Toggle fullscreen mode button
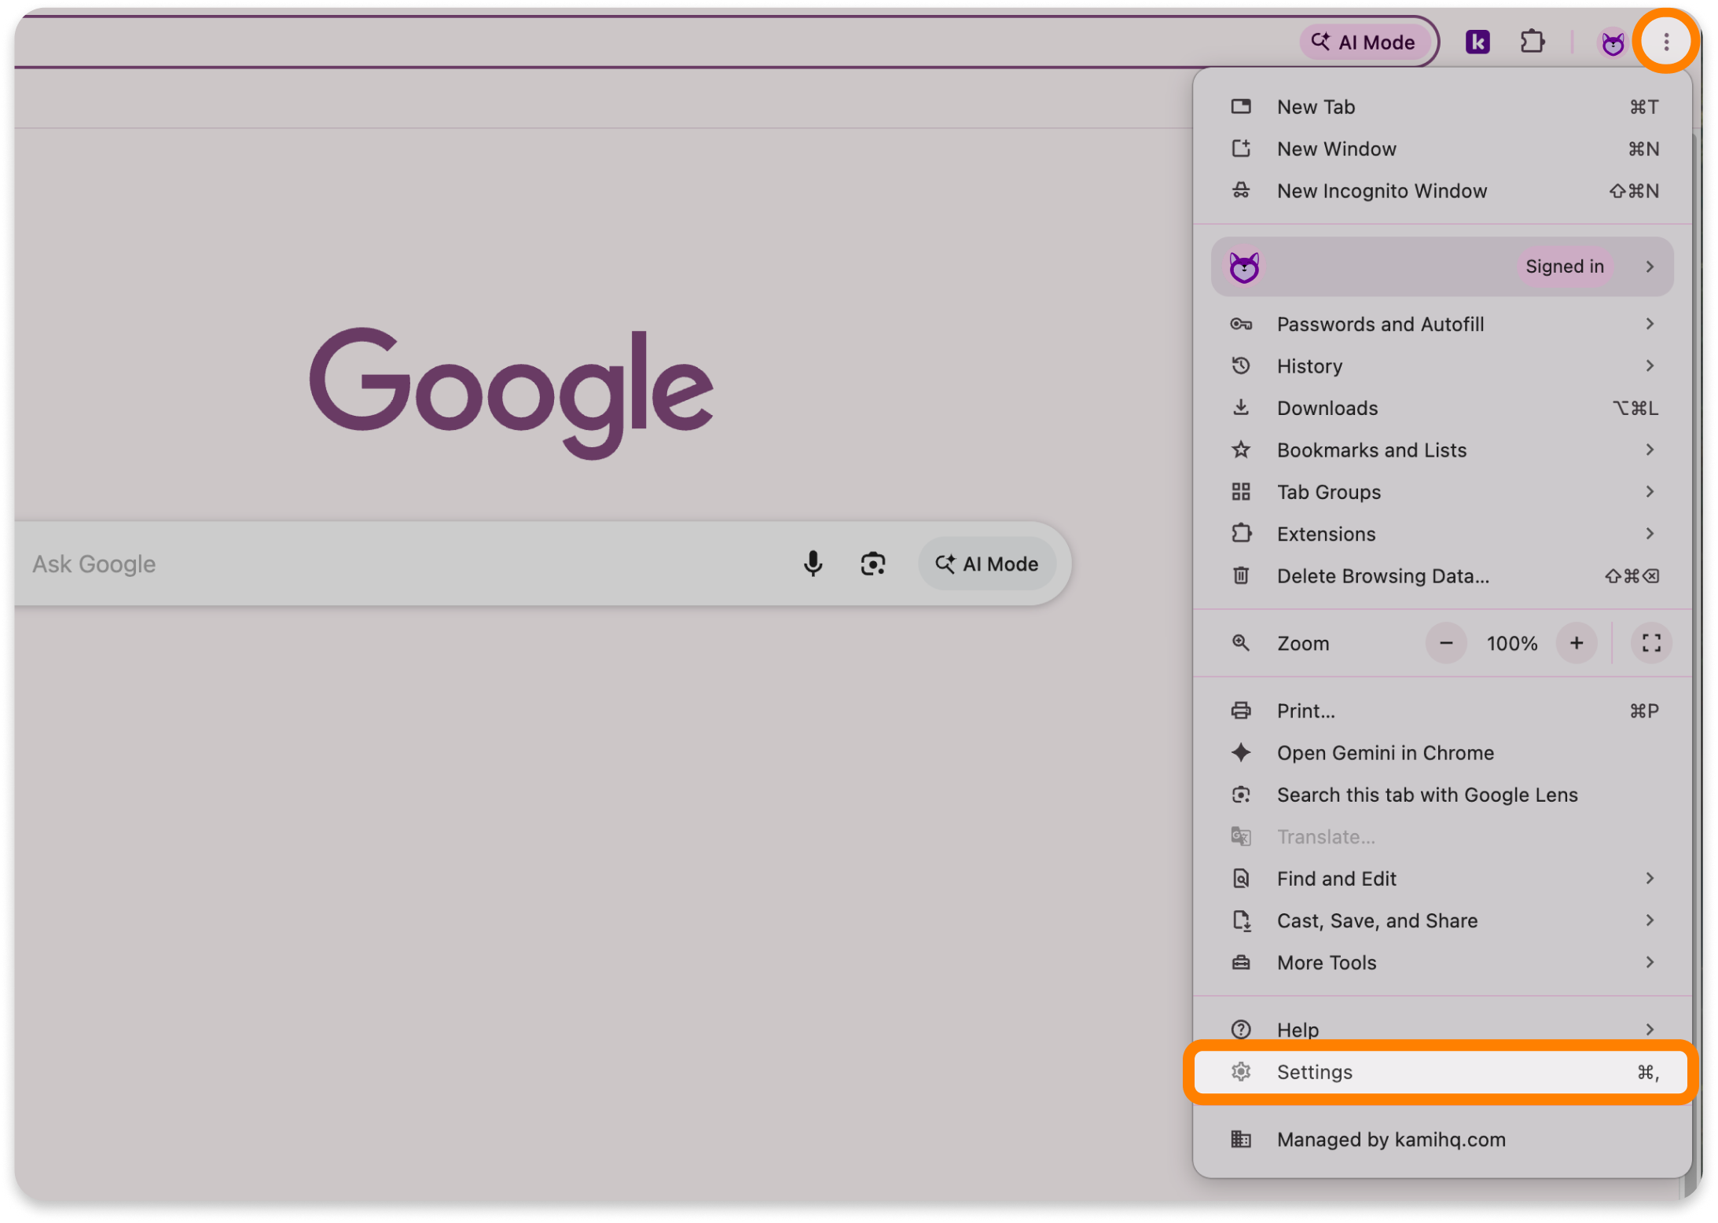Screen dimensions: 1718x1223 pos(1651,643)
